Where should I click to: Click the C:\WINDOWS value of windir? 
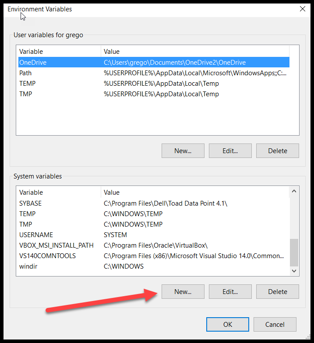point(123,266)
